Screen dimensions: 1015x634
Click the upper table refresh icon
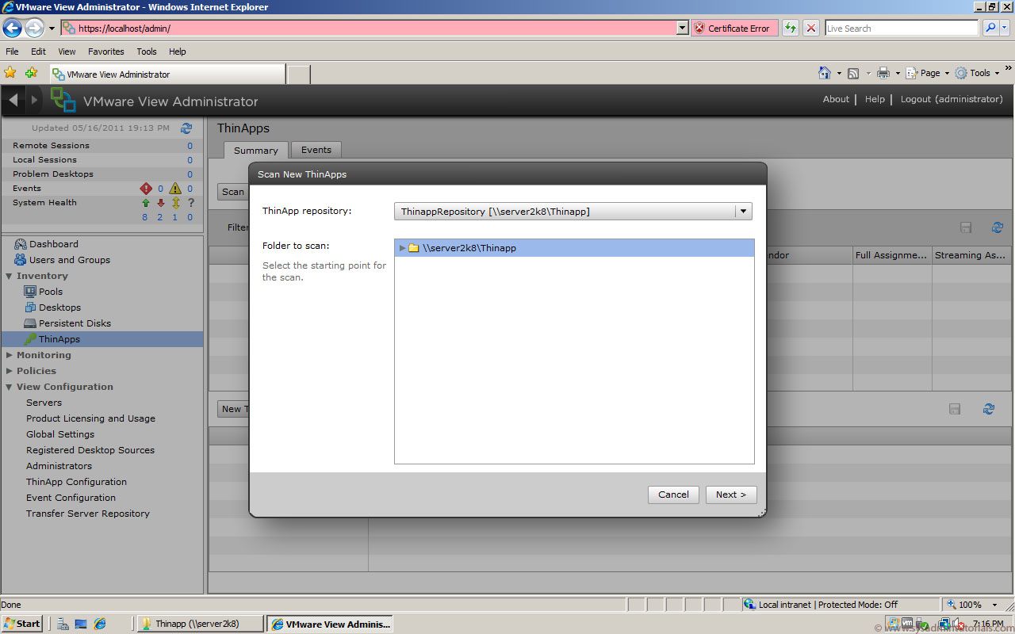click(x=998, y=227)
